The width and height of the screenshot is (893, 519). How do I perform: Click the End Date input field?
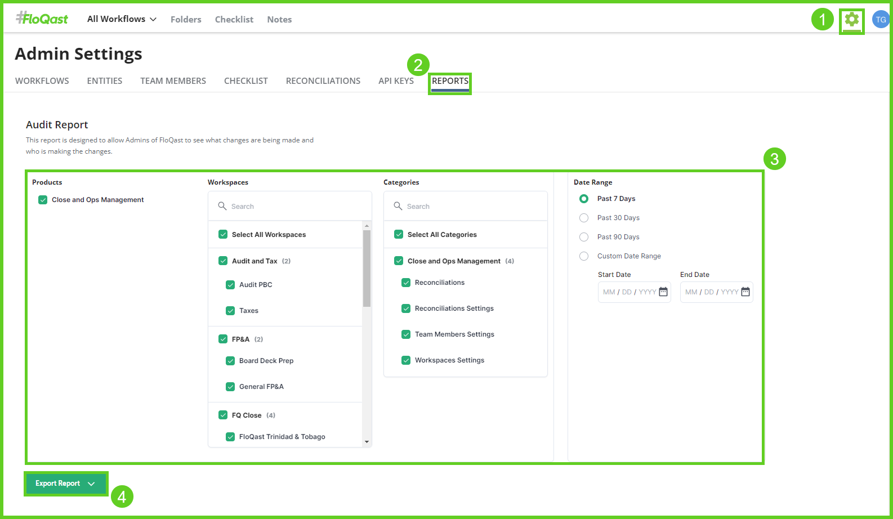click(x=717, y=292)
